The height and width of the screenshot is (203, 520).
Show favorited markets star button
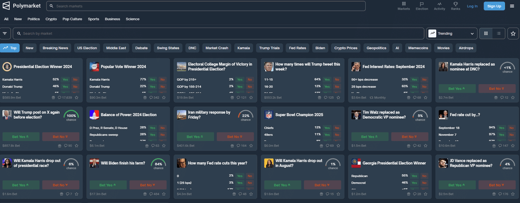click(513, 33)
